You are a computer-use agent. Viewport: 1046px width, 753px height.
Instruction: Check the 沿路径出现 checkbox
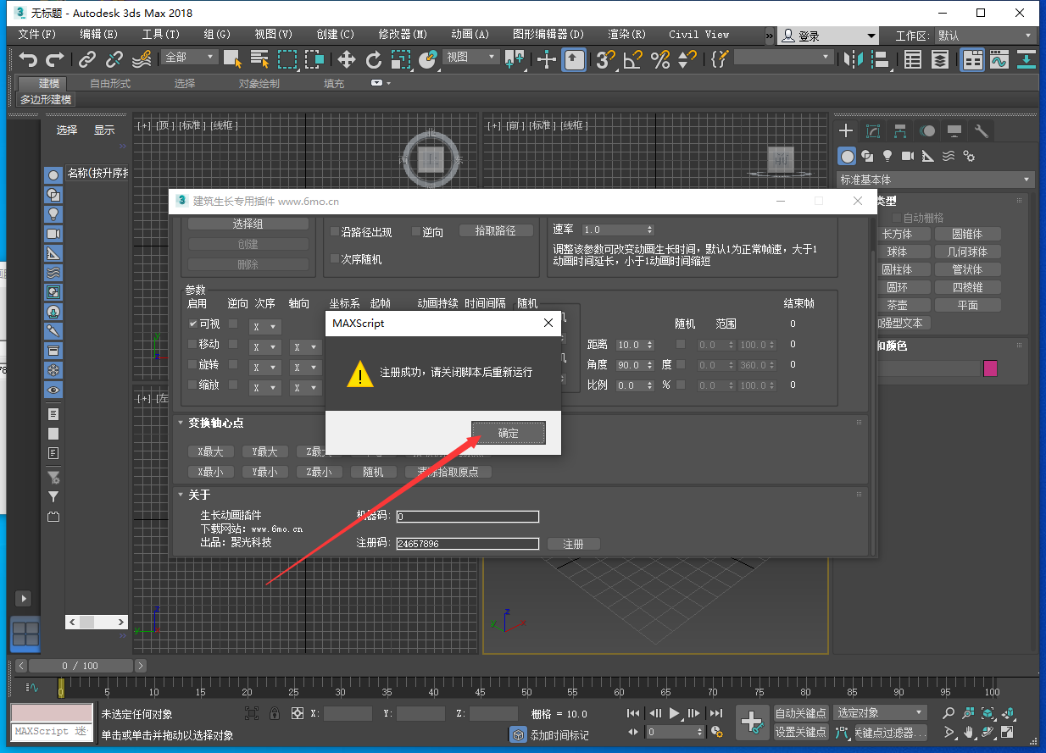point(335,231)
